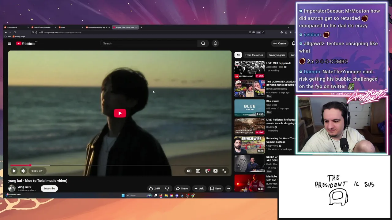Image resolution: width=392 pixels, height=220 pixels.
Task: Open File Explorer from taskbar
Action: click(x=166, y=196)
